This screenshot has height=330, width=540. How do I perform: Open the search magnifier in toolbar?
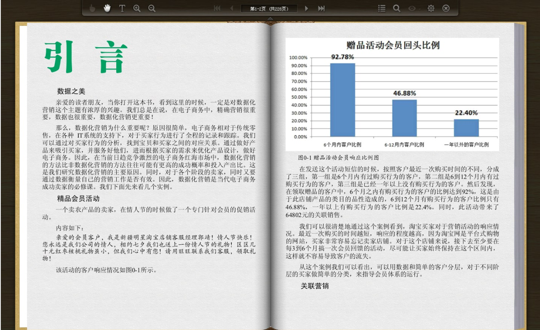pos(396,8)
